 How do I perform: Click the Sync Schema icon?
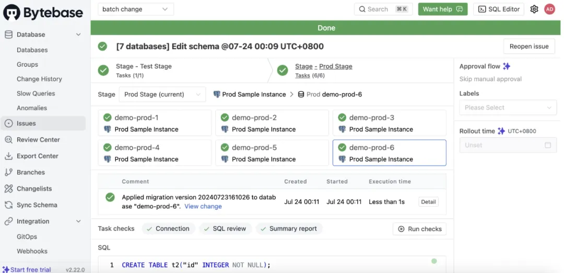click(x=8, y=205)
